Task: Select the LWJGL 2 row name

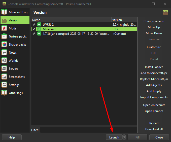Action: pyautogui.click(x=48, y=24)
